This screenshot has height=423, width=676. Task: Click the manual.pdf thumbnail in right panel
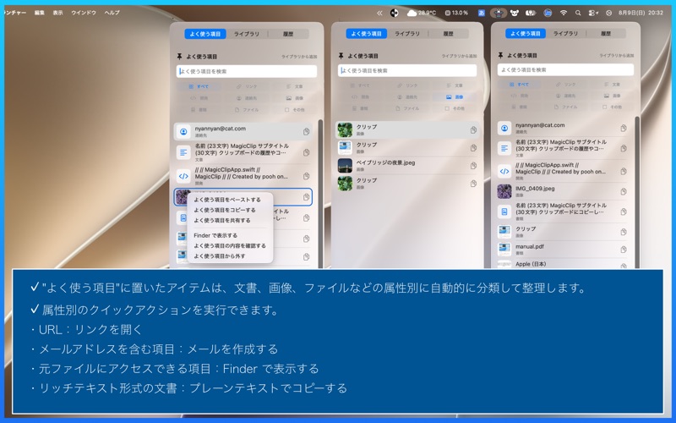tap(504, 250)
